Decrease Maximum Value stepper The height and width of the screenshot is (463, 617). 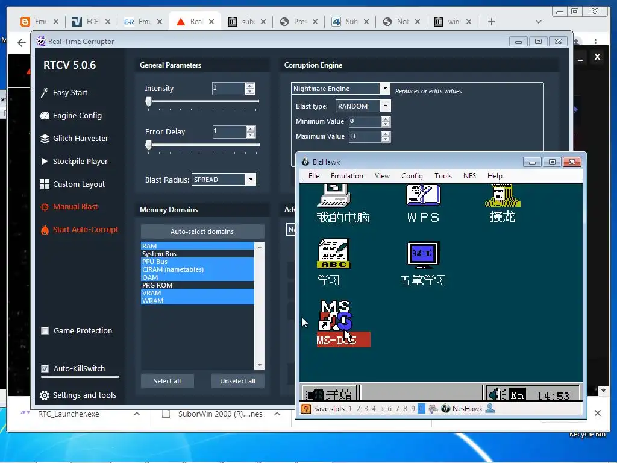click(x=386, y=139)
